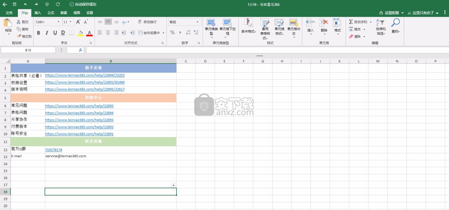This screenshot has height=210, width=449.
Task: Redo the last action
Action: click(x=36, y=4)
